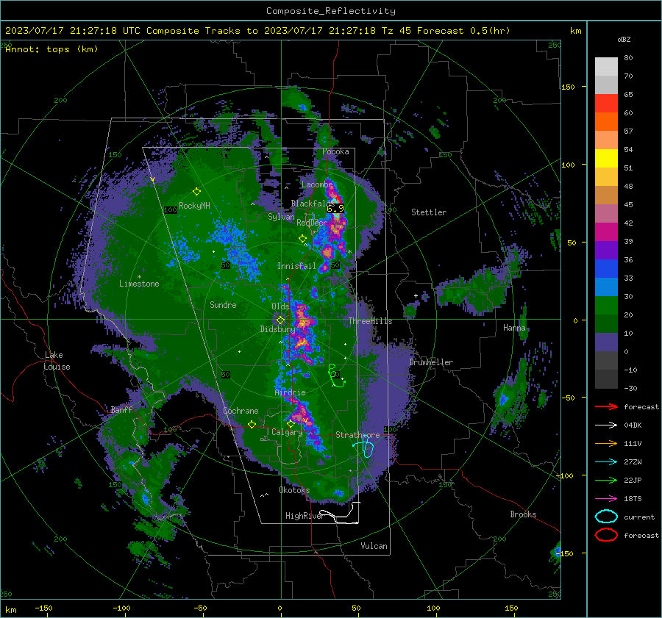Click the Sundre city label
Screen dimensions: 662x618
pyautogui.click(x=223, y=305)
